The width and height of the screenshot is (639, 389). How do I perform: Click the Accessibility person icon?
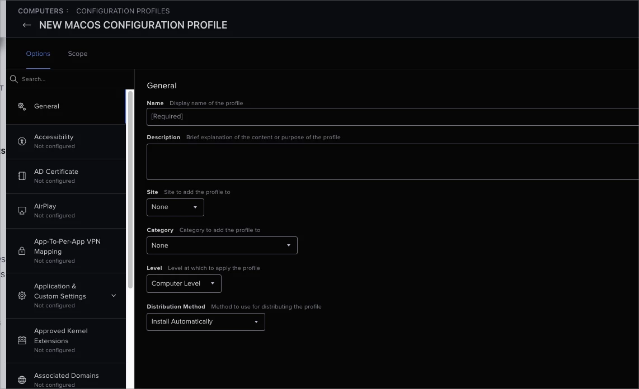click(22, 141)
